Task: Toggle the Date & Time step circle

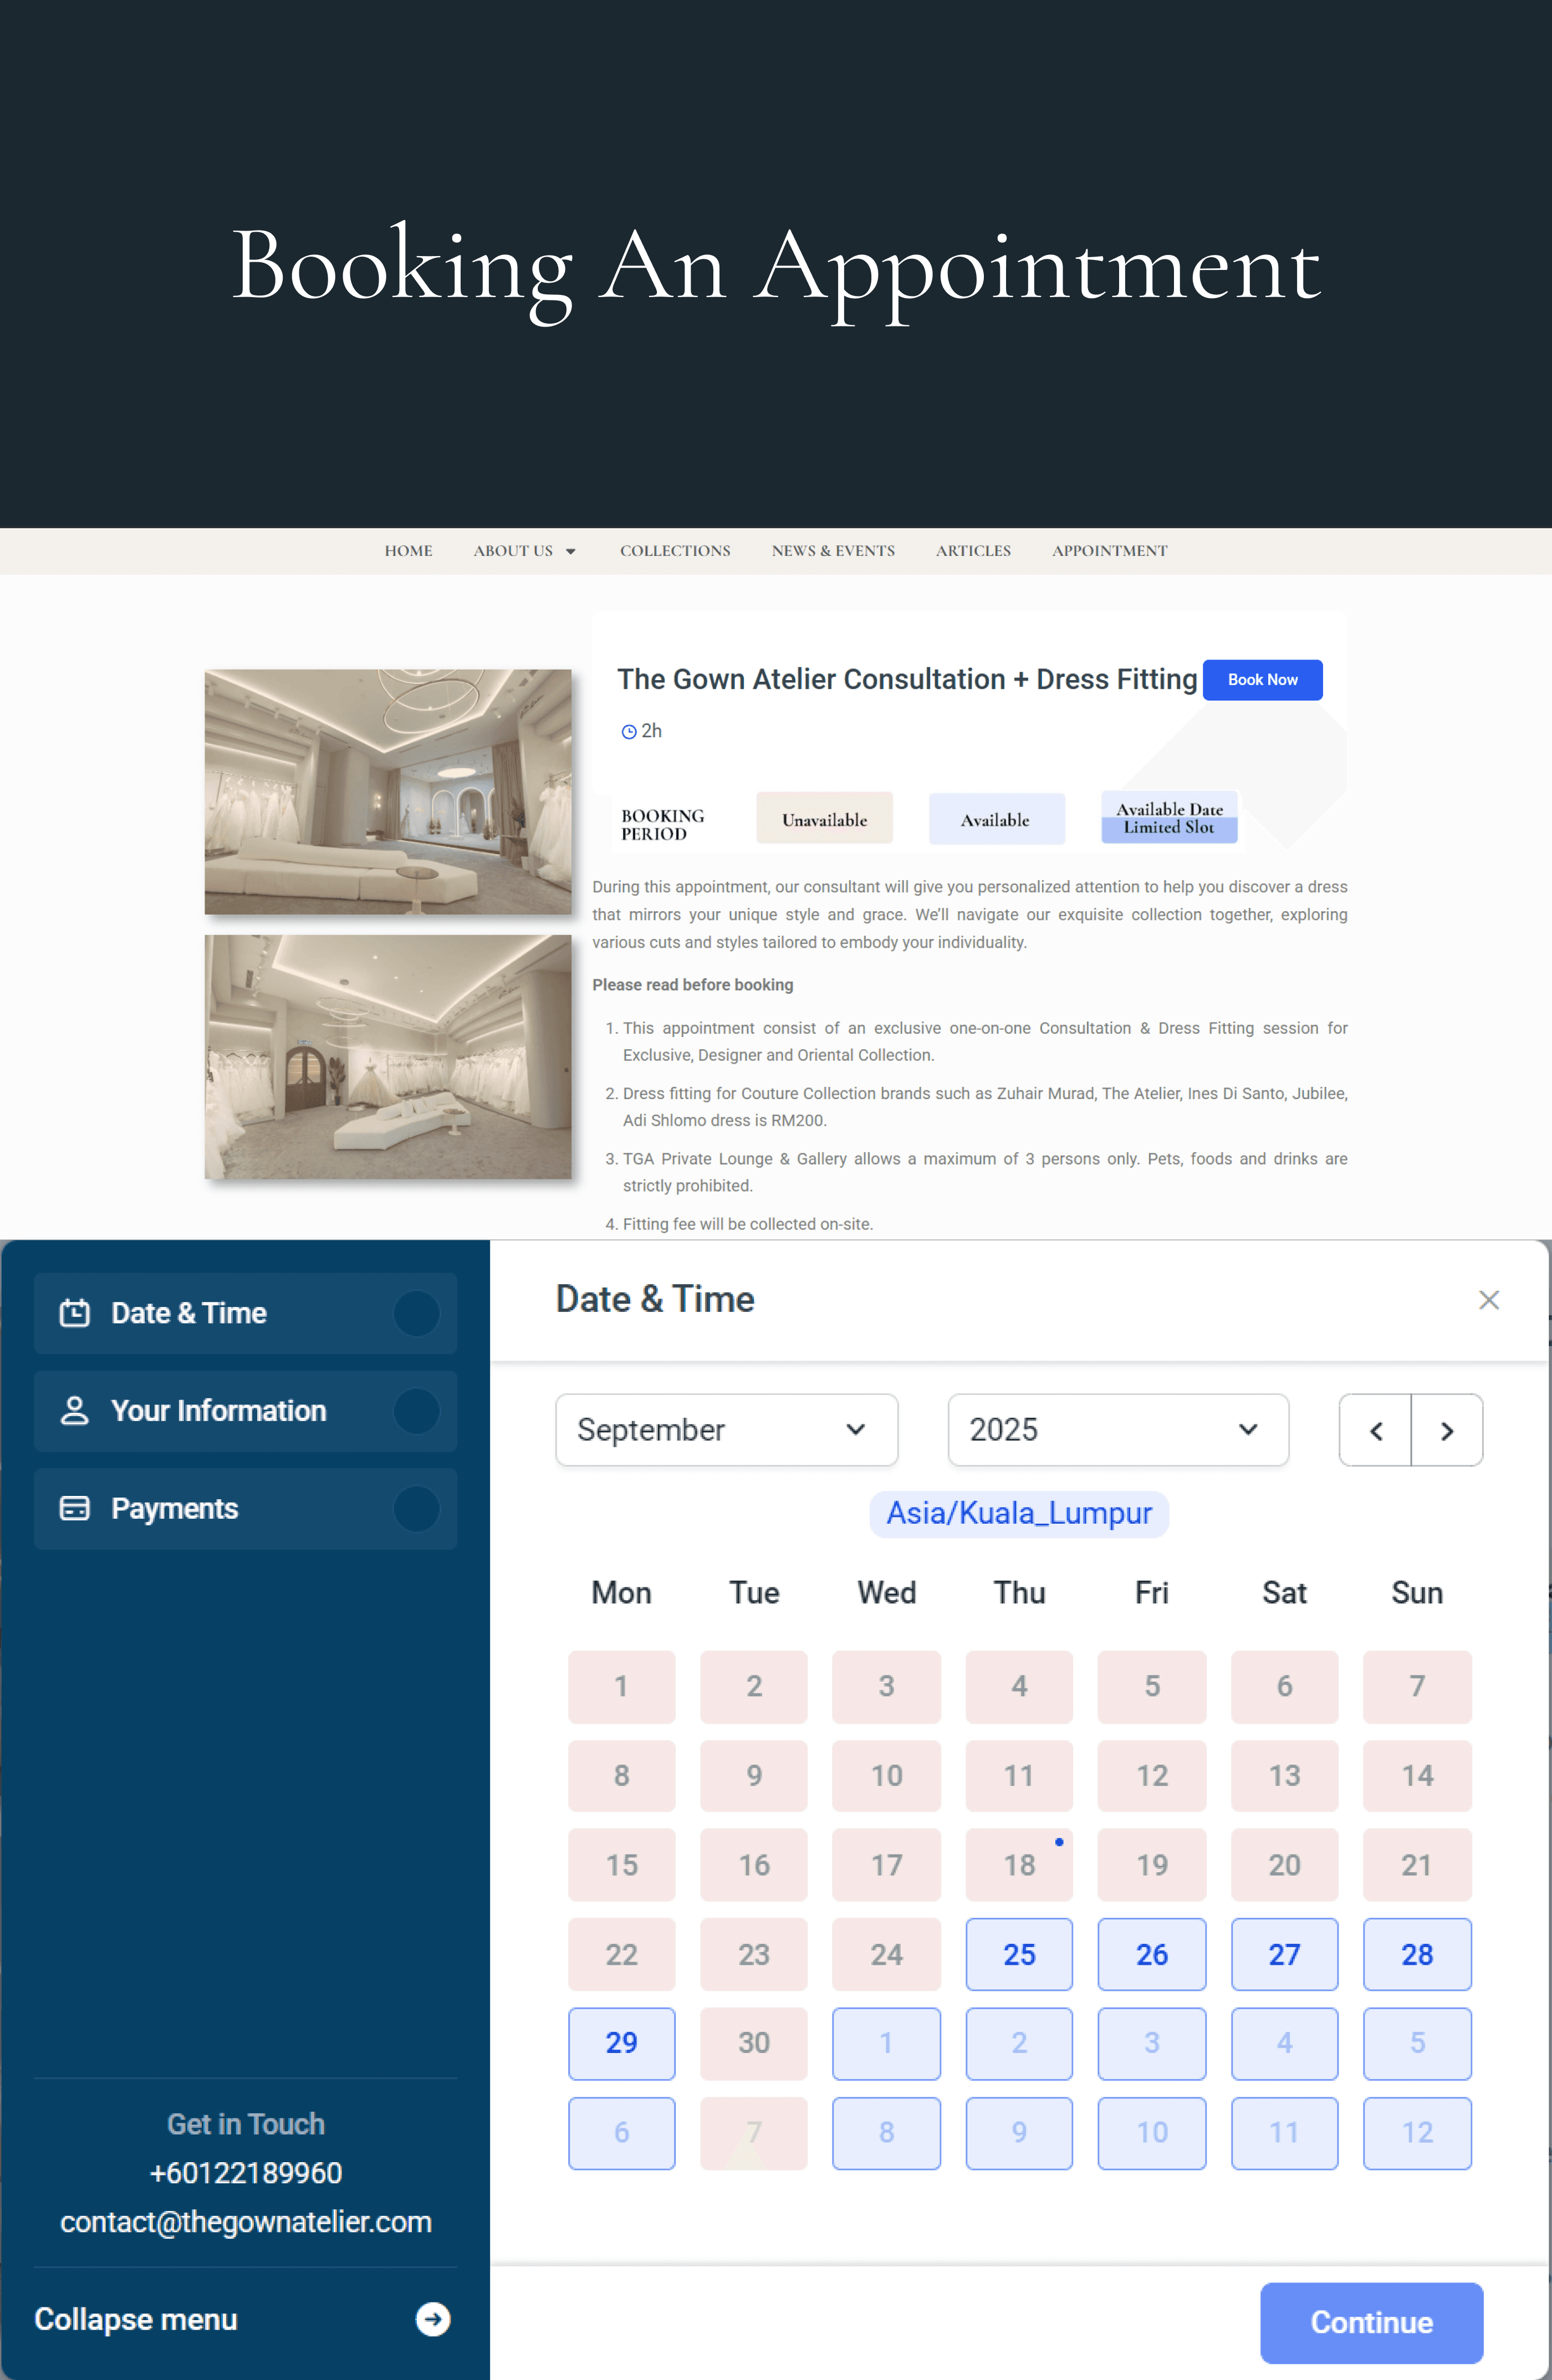Action: 417,1313
